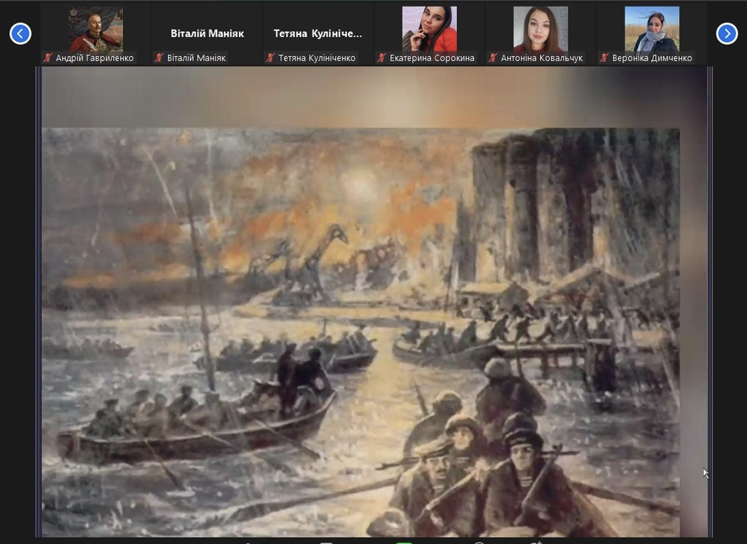Select Вероніка Димченко's profile photo

[652, 29]
